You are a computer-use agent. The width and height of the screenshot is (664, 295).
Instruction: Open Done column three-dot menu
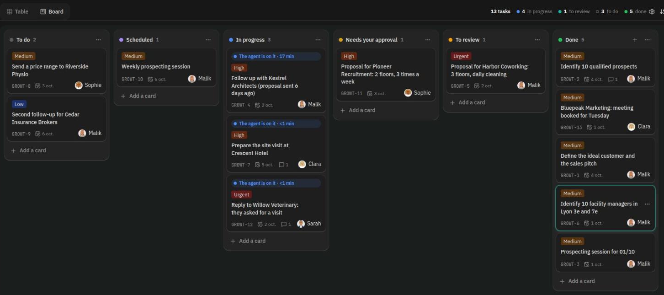(x=647, y=40)
